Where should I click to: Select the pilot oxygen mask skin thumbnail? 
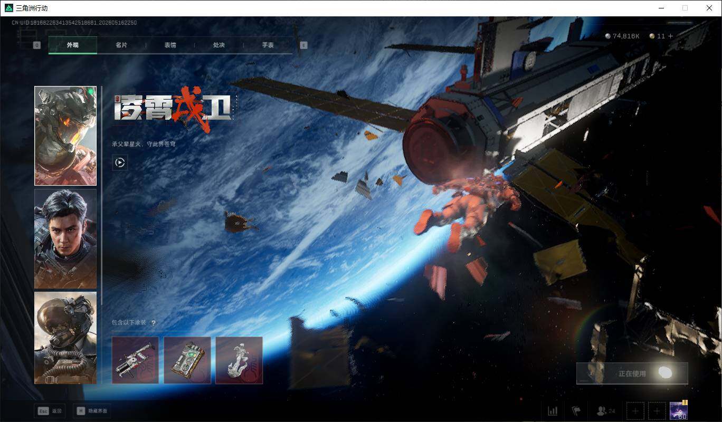(65, 338)
